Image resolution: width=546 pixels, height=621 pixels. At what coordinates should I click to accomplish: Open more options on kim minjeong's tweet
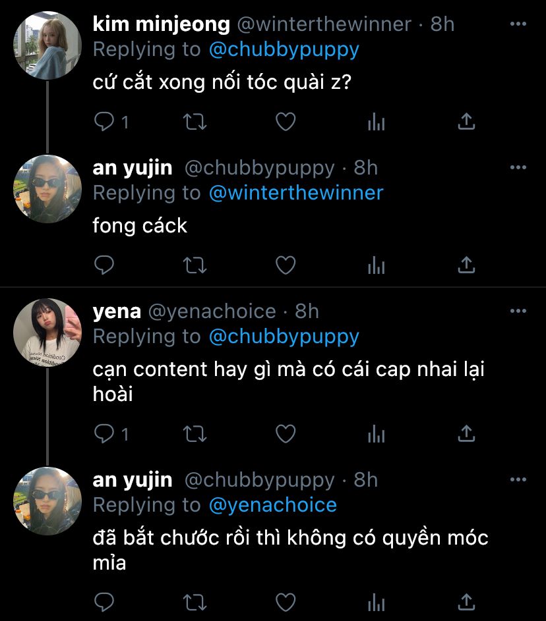pyautogui.click(x=519, y=24)
